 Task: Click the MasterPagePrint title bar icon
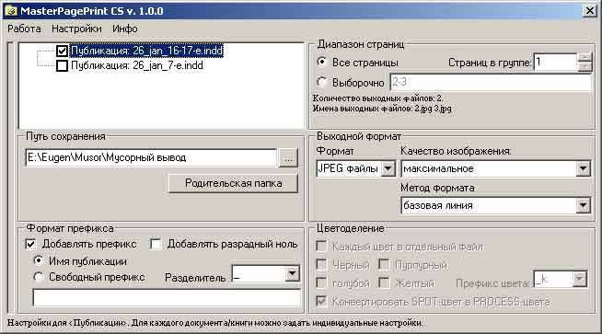click(12, 11)
